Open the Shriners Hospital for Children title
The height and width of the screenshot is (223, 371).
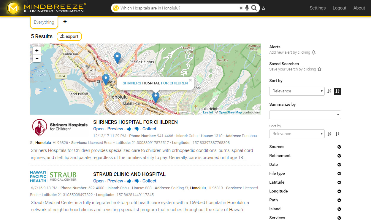pos(135,122)
